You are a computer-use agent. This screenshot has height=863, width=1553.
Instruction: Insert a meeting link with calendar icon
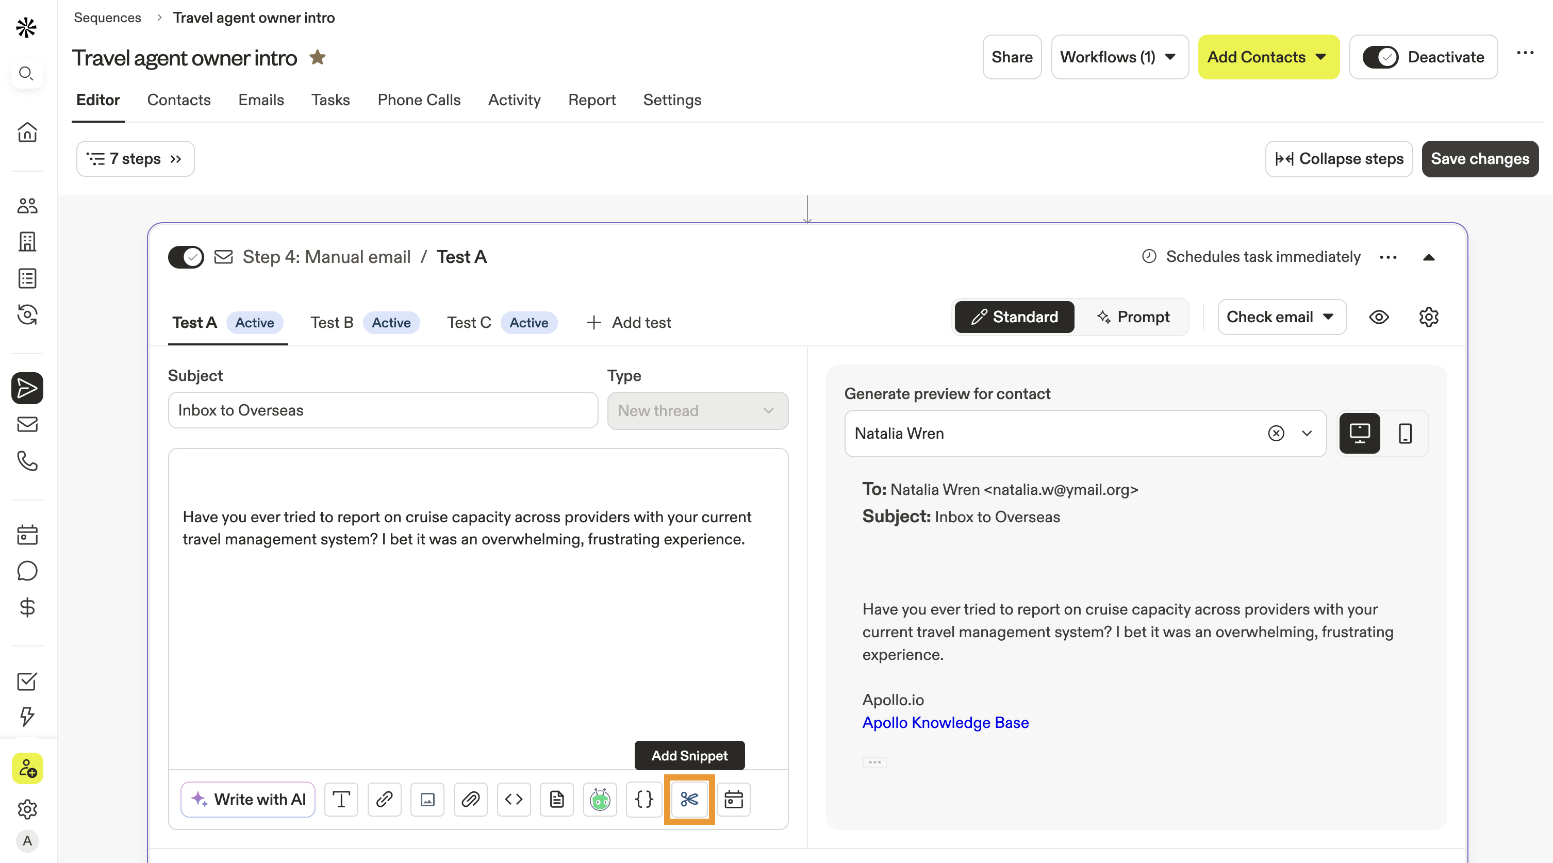(x=733, y=799)
